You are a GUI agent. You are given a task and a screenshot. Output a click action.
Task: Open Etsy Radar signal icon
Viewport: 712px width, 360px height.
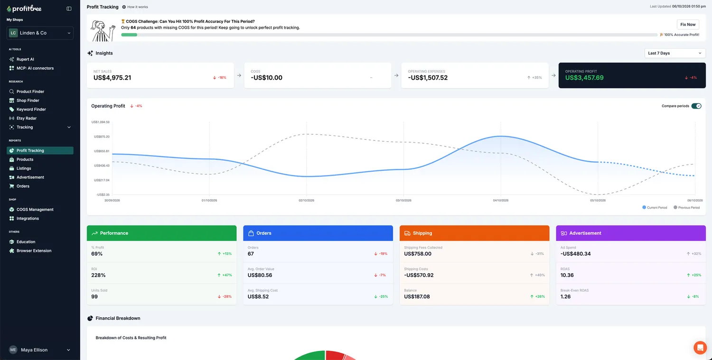click(12, 118)
